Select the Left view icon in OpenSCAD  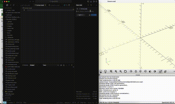145,71
